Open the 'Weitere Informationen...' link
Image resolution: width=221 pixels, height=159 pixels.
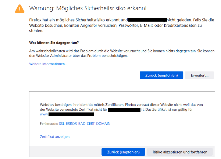[48, 64]
